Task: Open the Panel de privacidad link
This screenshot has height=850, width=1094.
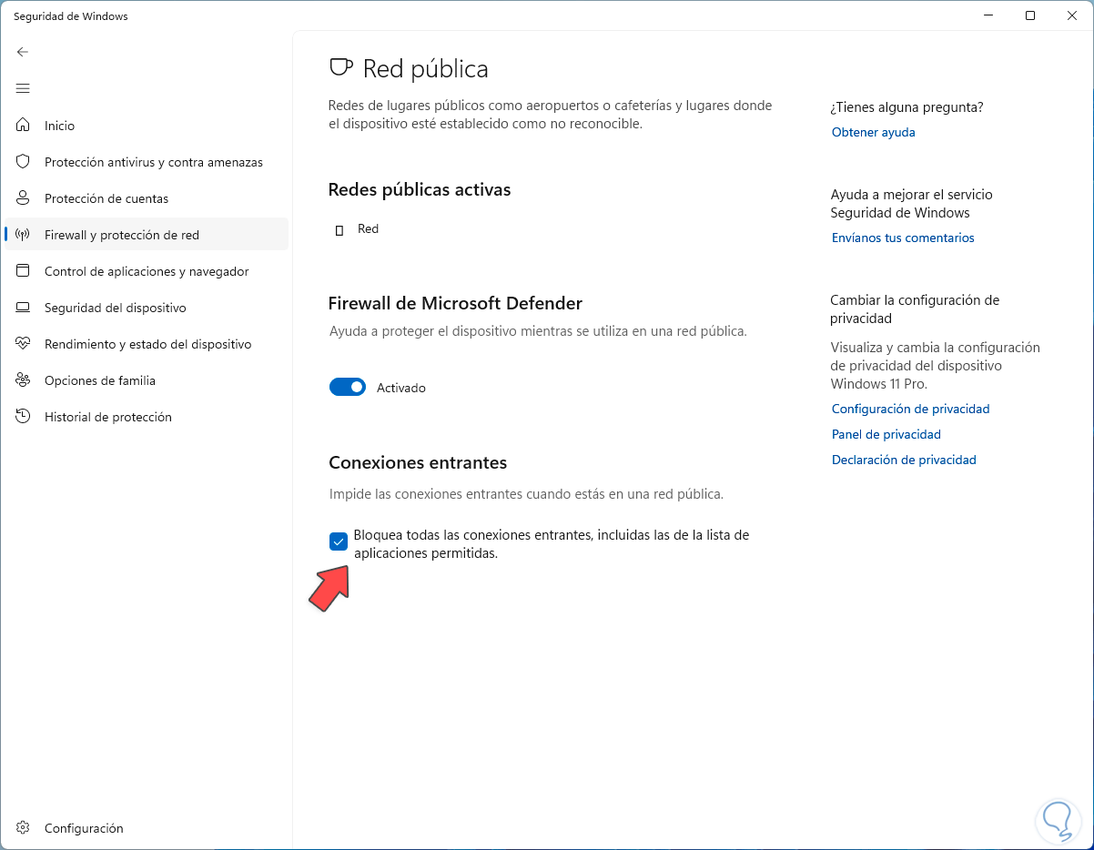Action: tap(886, 434)
